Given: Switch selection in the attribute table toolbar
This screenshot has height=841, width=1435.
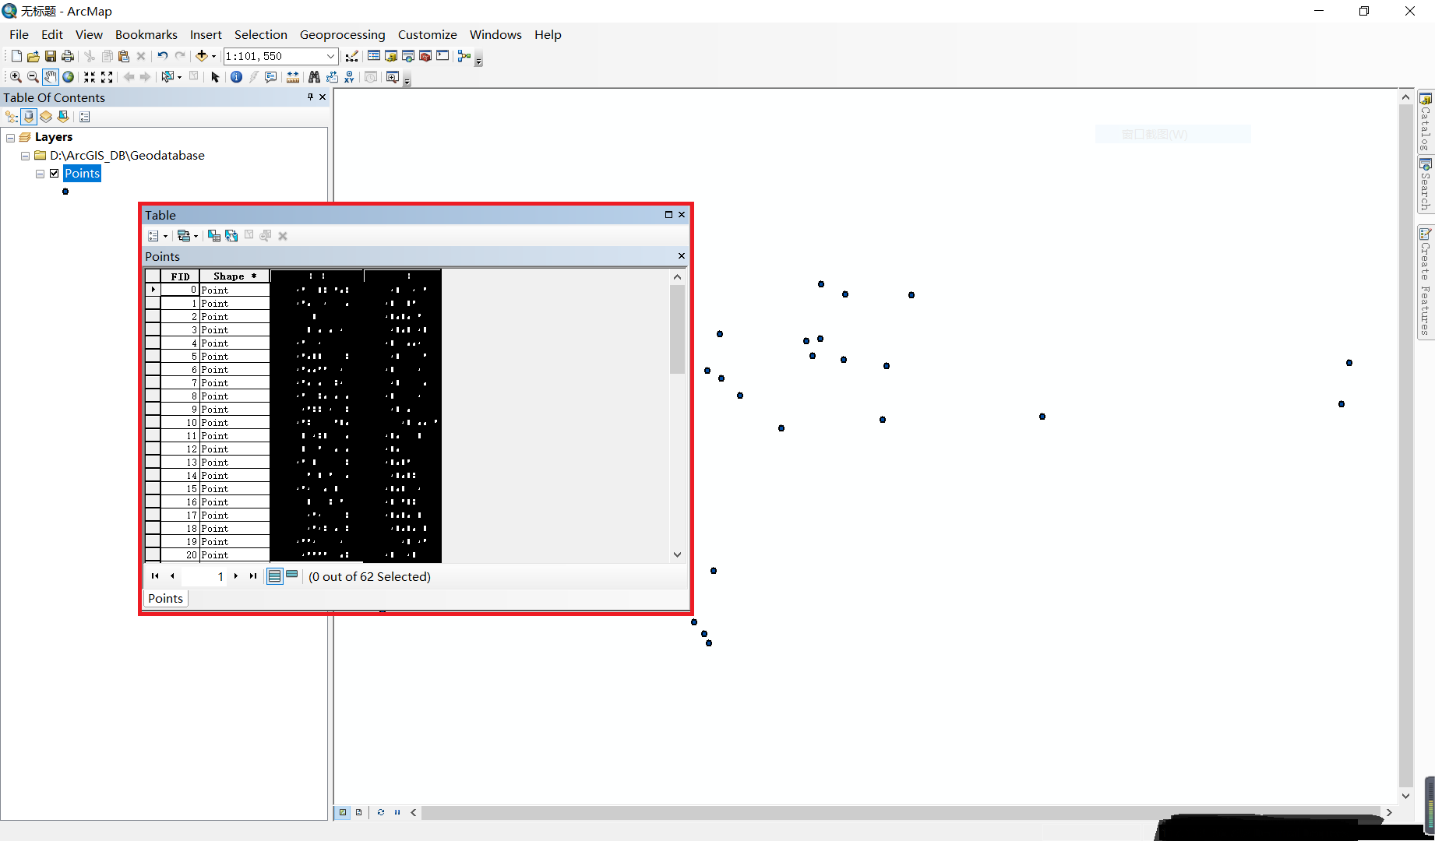Looking at the screenshot, I should (231, 236).
